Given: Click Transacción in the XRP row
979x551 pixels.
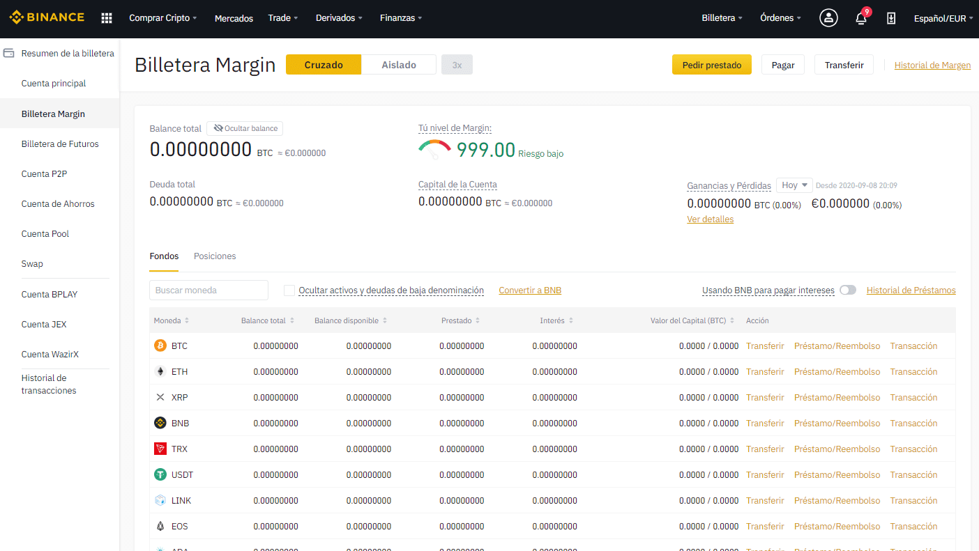Looking at the screenshot, I should click(913, 398).
